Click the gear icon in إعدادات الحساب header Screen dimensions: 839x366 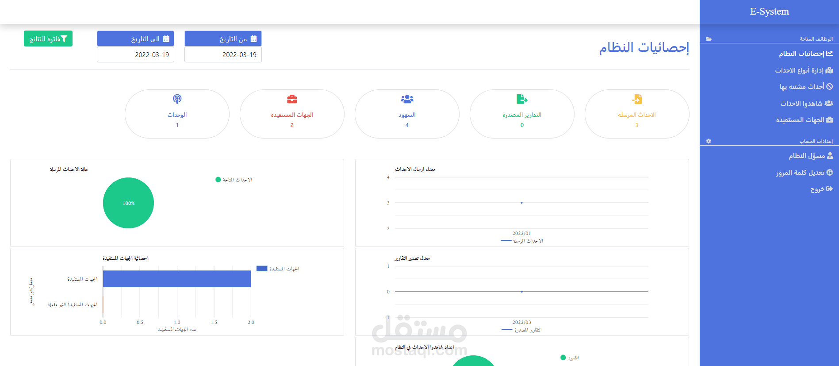[709, 141]
